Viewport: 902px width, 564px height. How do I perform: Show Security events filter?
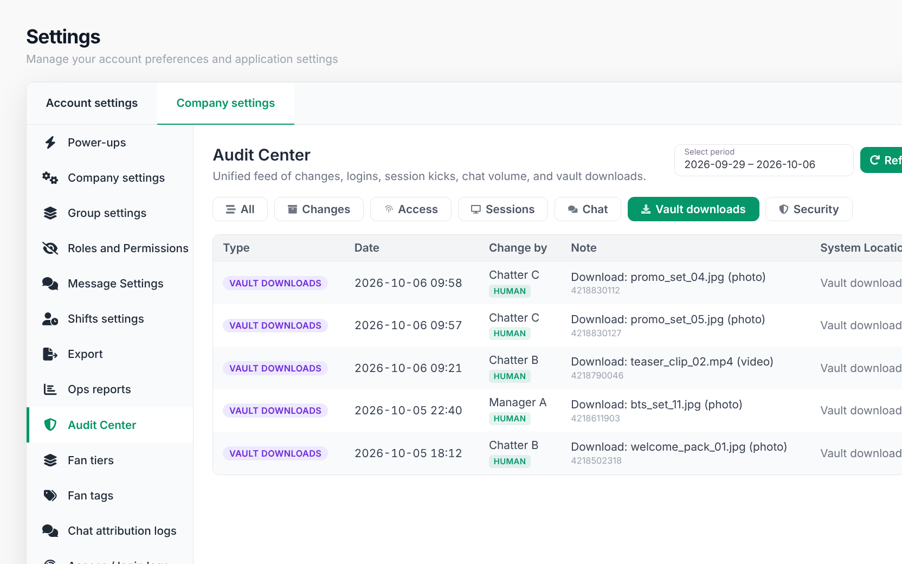(x=809, y=209)
